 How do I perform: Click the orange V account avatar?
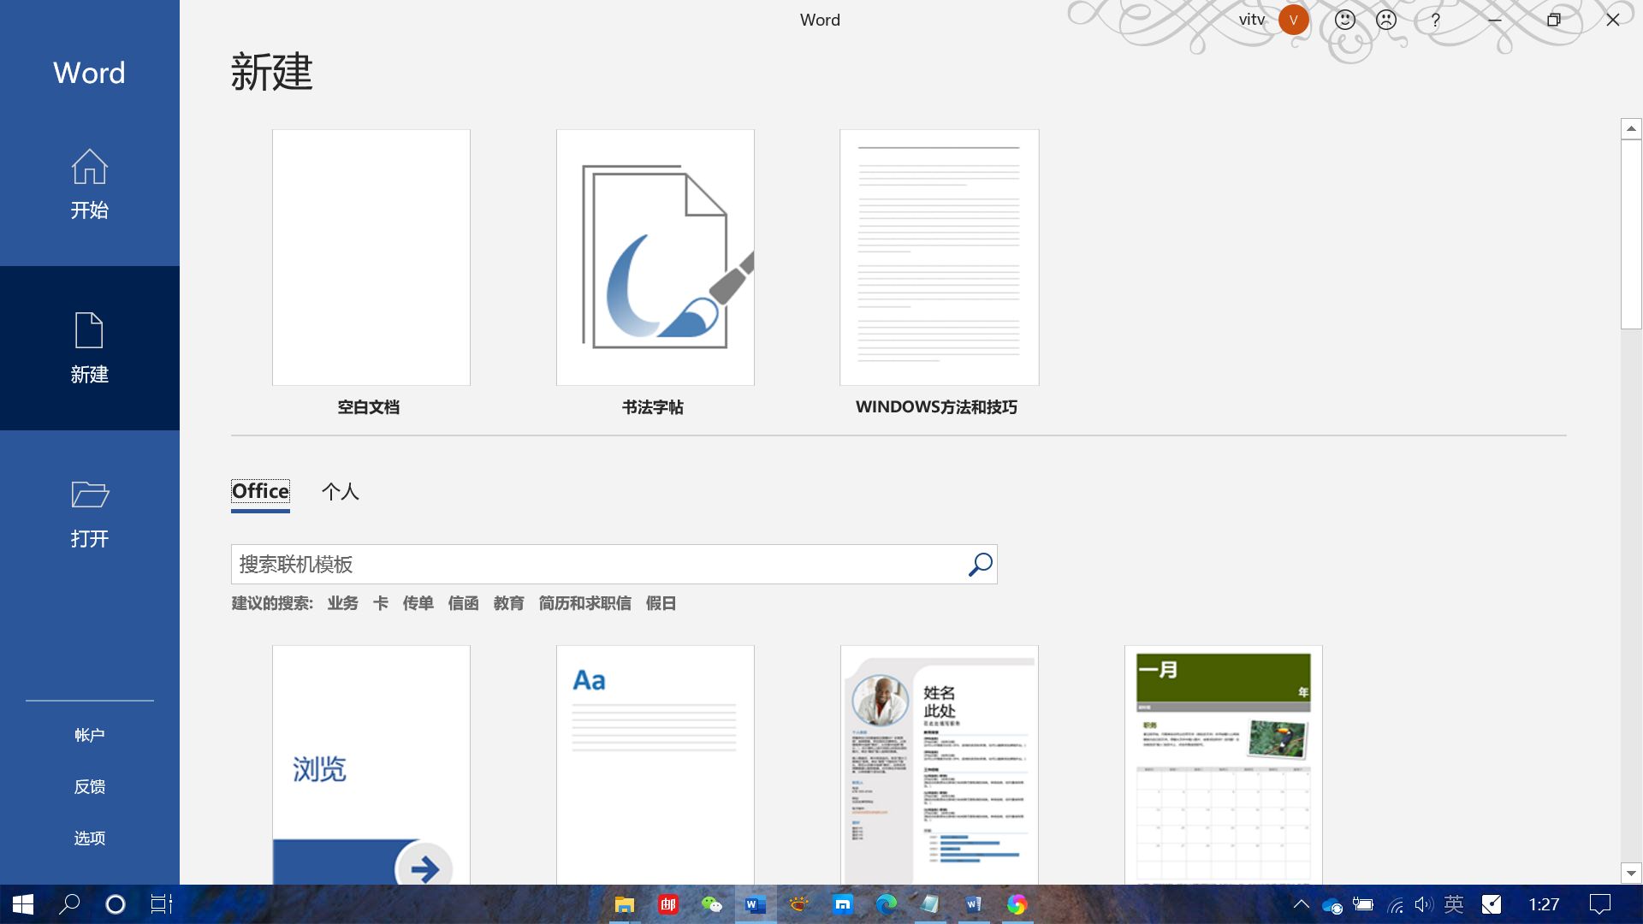point(1294,20)
